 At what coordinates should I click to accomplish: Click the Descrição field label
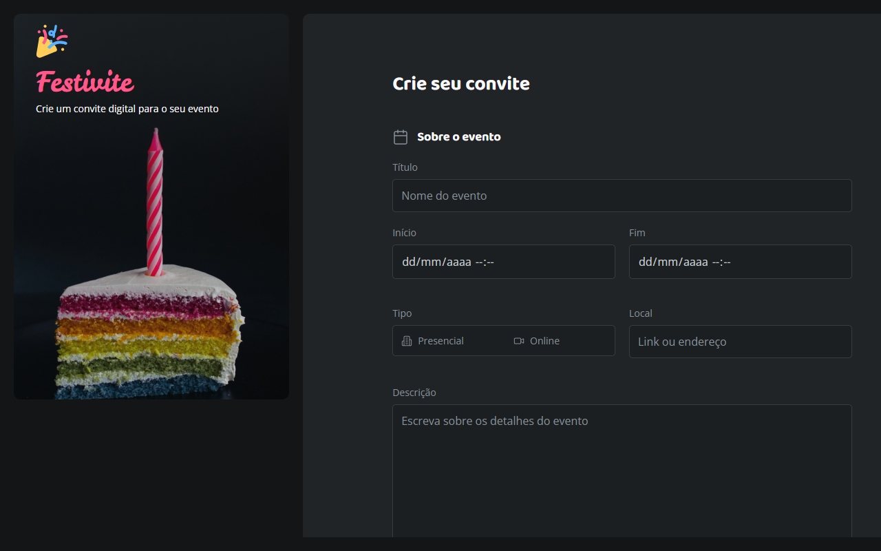click(414, 393)
